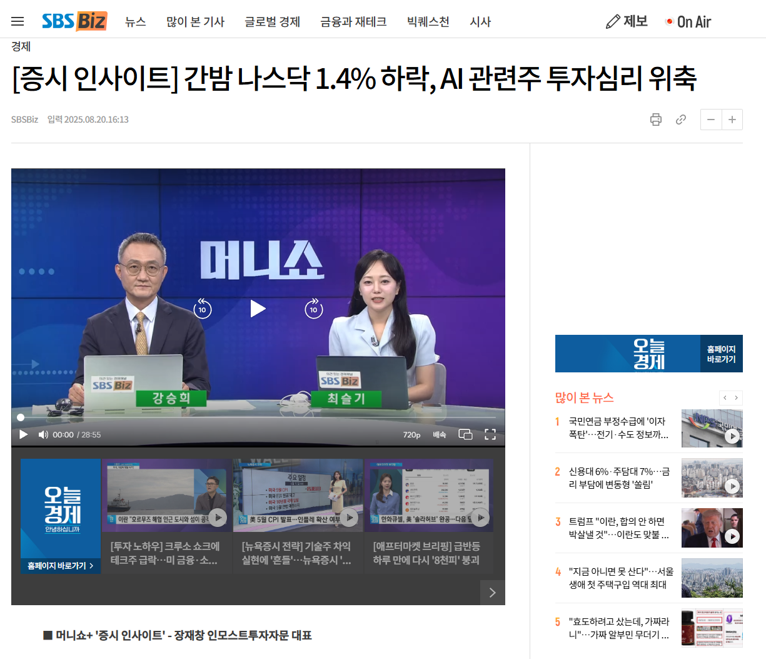Screen dimensions: 766x659
Task: Click [애프터마켓 브리핑] 급반등 headline text
Action: (426, 553)
